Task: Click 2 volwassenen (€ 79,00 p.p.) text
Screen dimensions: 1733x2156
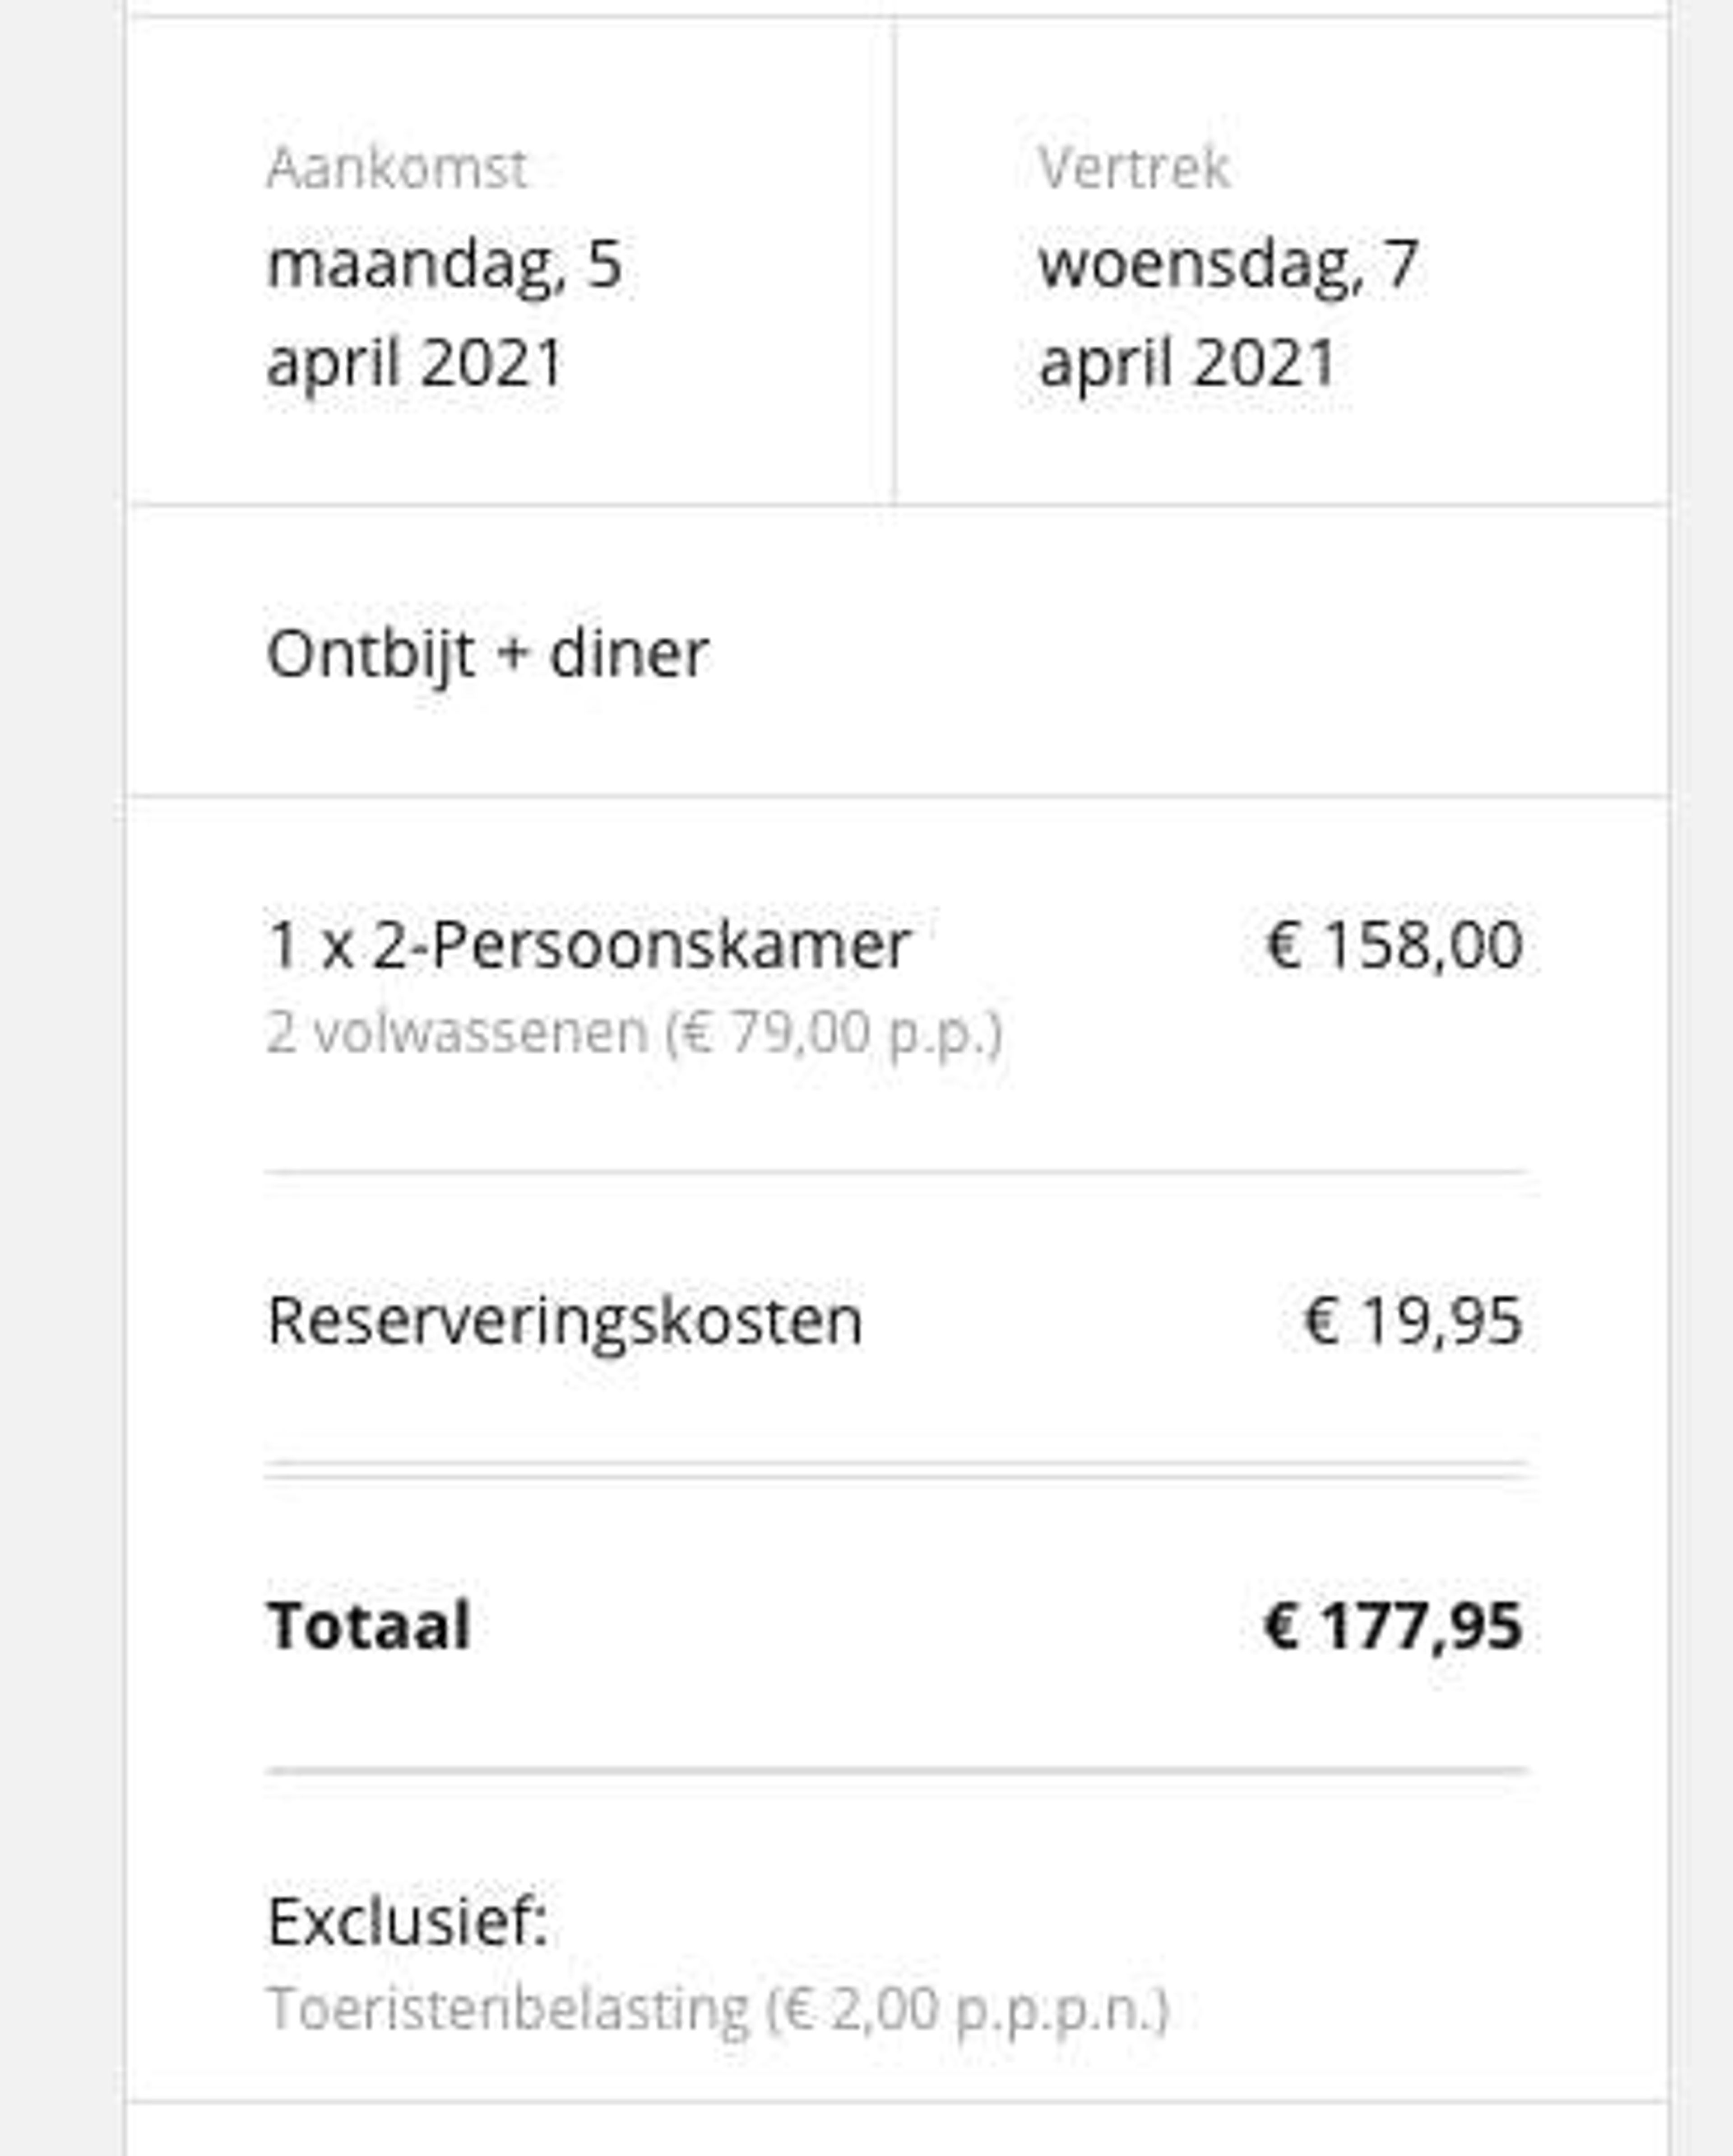Action: (634, 1033)
